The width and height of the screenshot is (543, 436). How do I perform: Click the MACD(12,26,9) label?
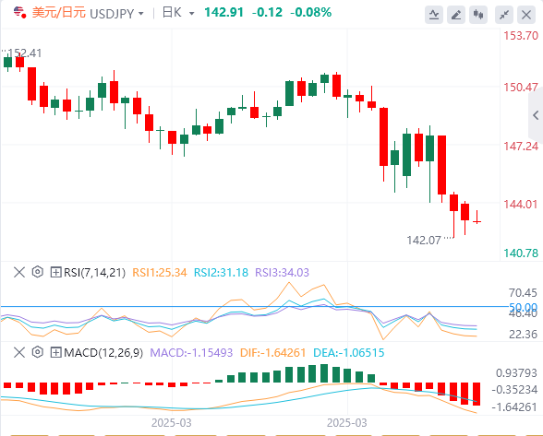103,353
